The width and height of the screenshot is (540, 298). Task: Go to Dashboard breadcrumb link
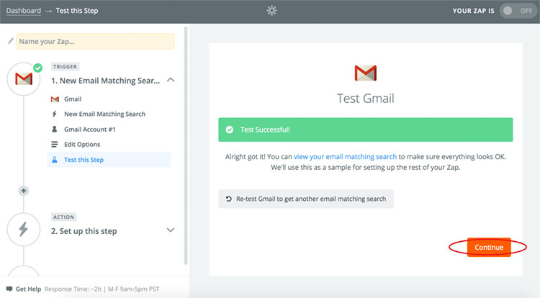click(23, 11)
